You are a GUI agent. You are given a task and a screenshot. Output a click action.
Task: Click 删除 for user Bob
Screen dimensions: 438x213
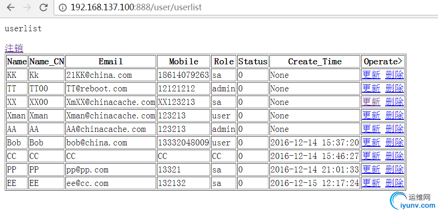click(x=395, y=143)
